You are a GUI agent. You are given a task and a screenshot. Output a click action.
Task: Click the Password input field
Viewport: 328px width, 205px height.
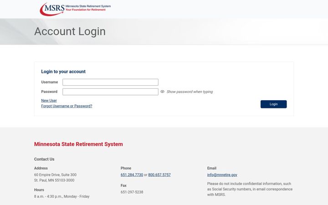click(x=110, y=92)
